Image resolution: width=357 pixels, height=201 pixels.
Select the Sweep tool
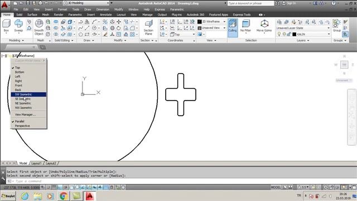coord(18,26)
